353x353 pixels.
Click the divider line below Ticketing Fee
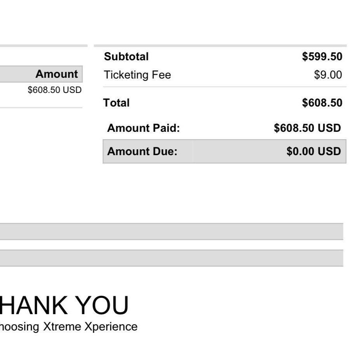(225, 87)
